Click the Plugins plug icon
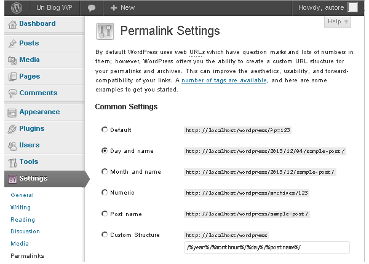The height and width of the screenshot is (264, 369). (x=12, y=129)
